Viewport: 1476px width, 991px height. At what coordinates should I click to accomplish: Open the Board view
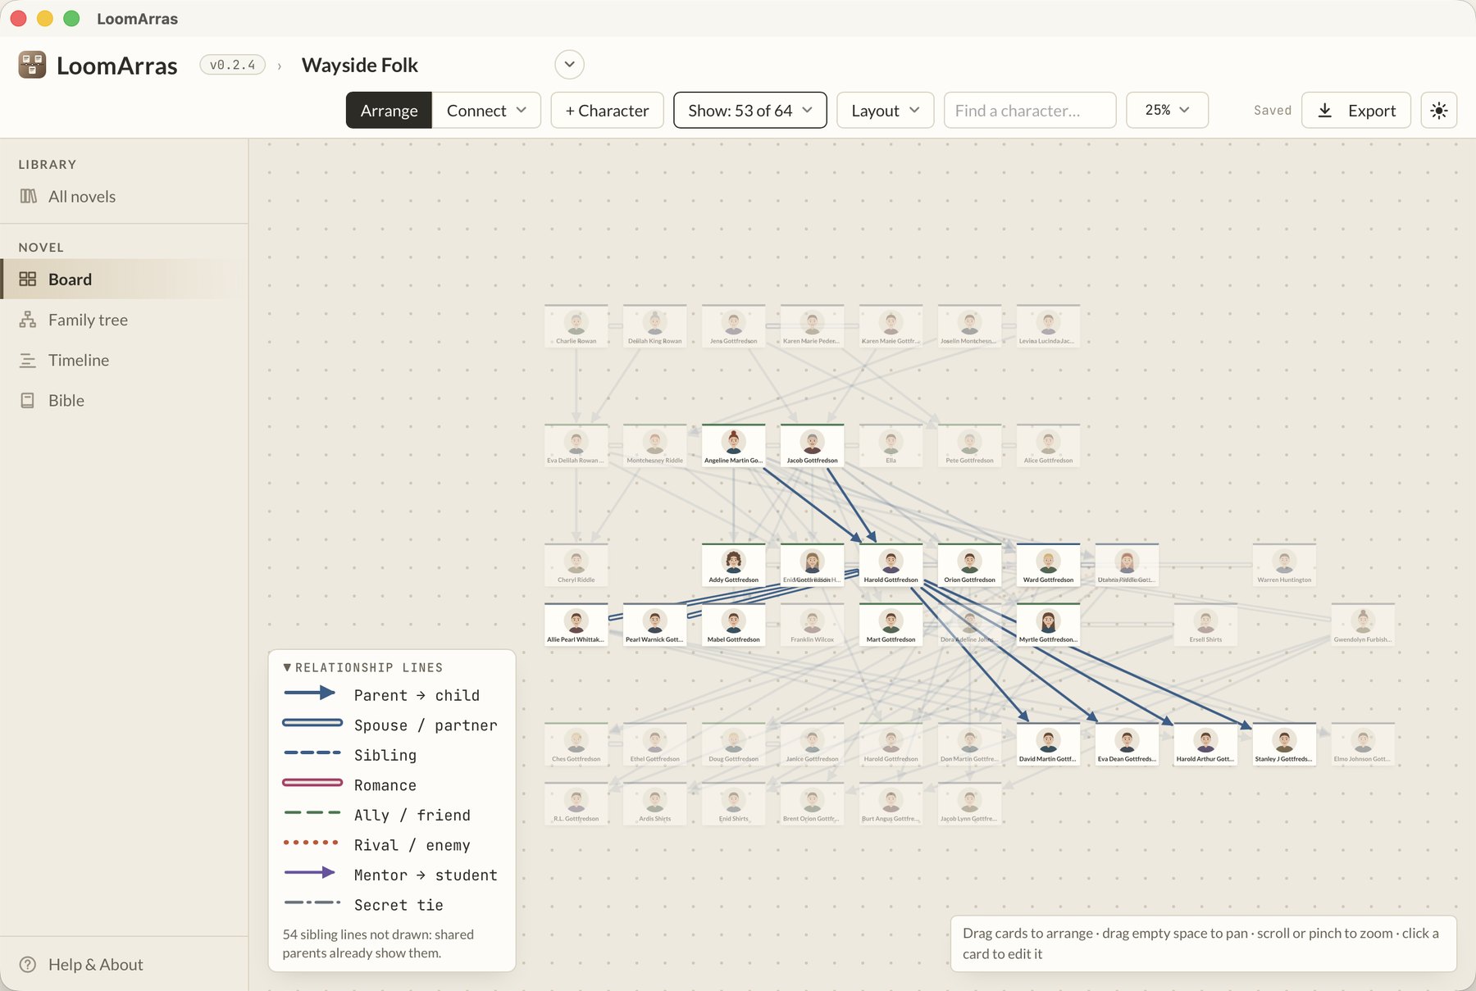tap(124, 280)
